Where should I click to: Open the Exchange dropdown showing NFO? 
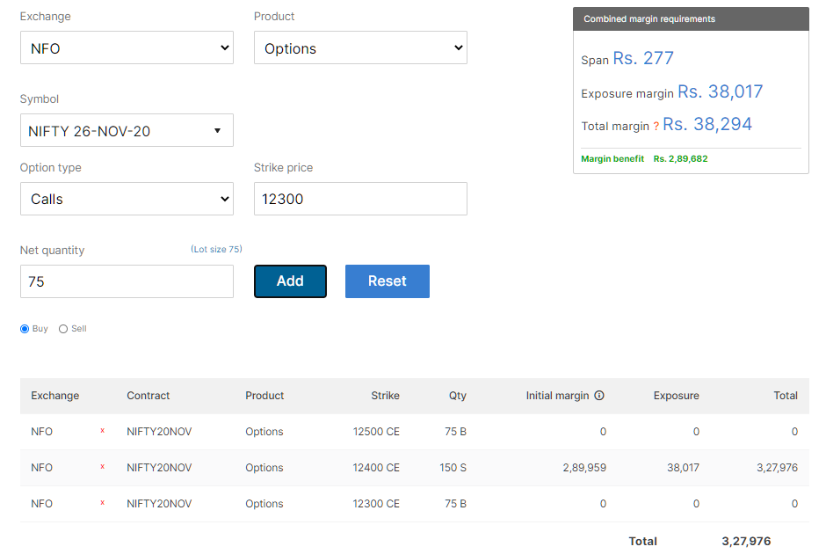click(127, 48)
